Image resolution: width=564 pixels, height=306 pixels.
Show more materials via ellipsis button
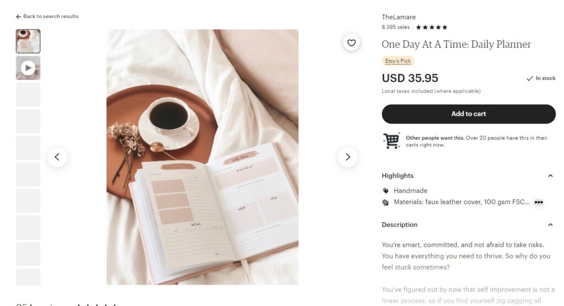point(539,202)
